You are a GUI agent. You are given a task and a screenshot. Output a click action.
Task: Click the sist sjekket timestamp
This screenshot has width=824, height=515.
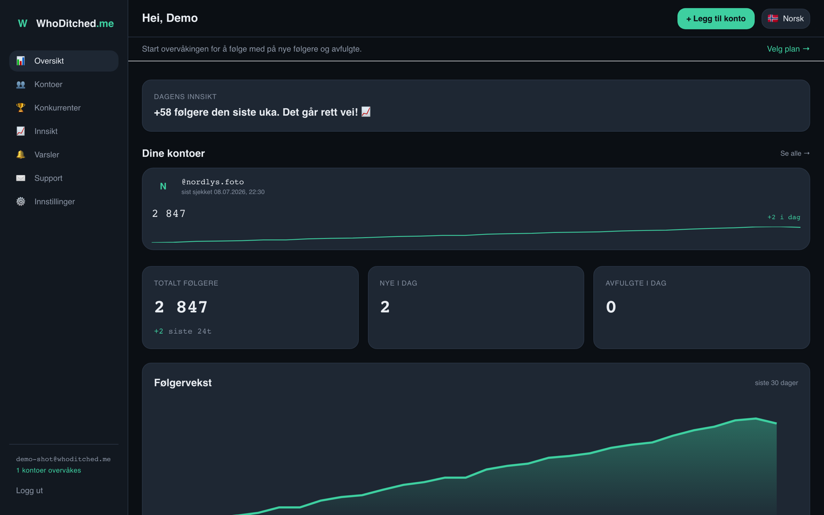coord(223,192)
